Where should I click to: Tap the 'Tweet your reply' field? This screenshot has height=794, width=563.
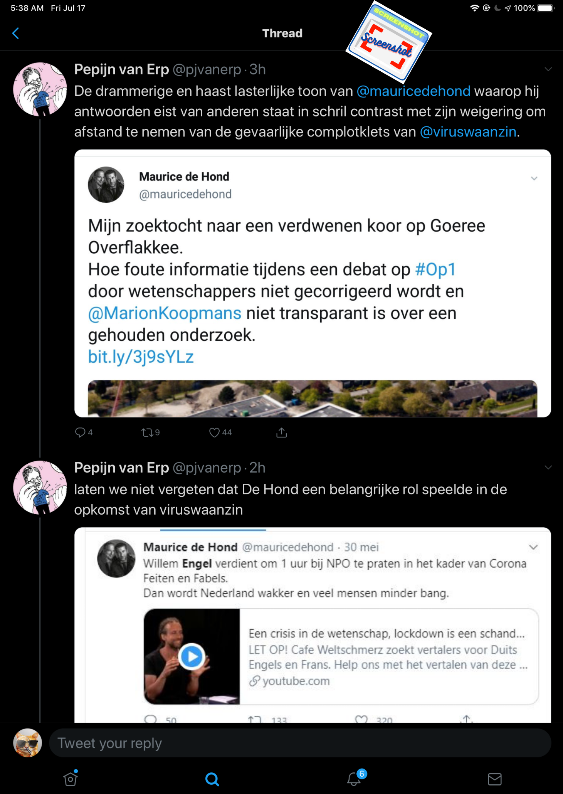tap(300, 743)
